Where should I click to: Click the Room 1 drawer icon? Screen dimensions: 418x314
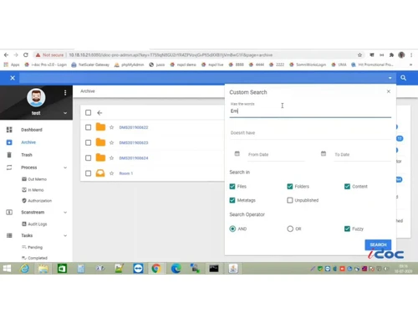[x=100, y=173]
